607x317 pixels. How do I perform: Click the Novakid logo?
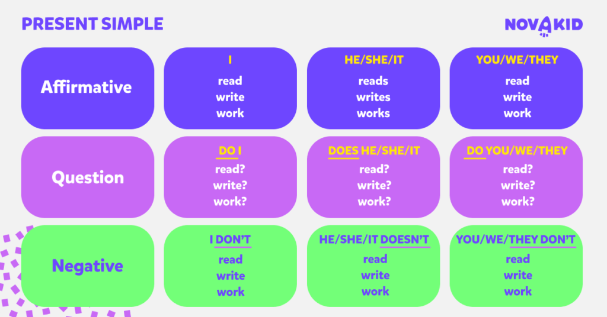[543, 24]
